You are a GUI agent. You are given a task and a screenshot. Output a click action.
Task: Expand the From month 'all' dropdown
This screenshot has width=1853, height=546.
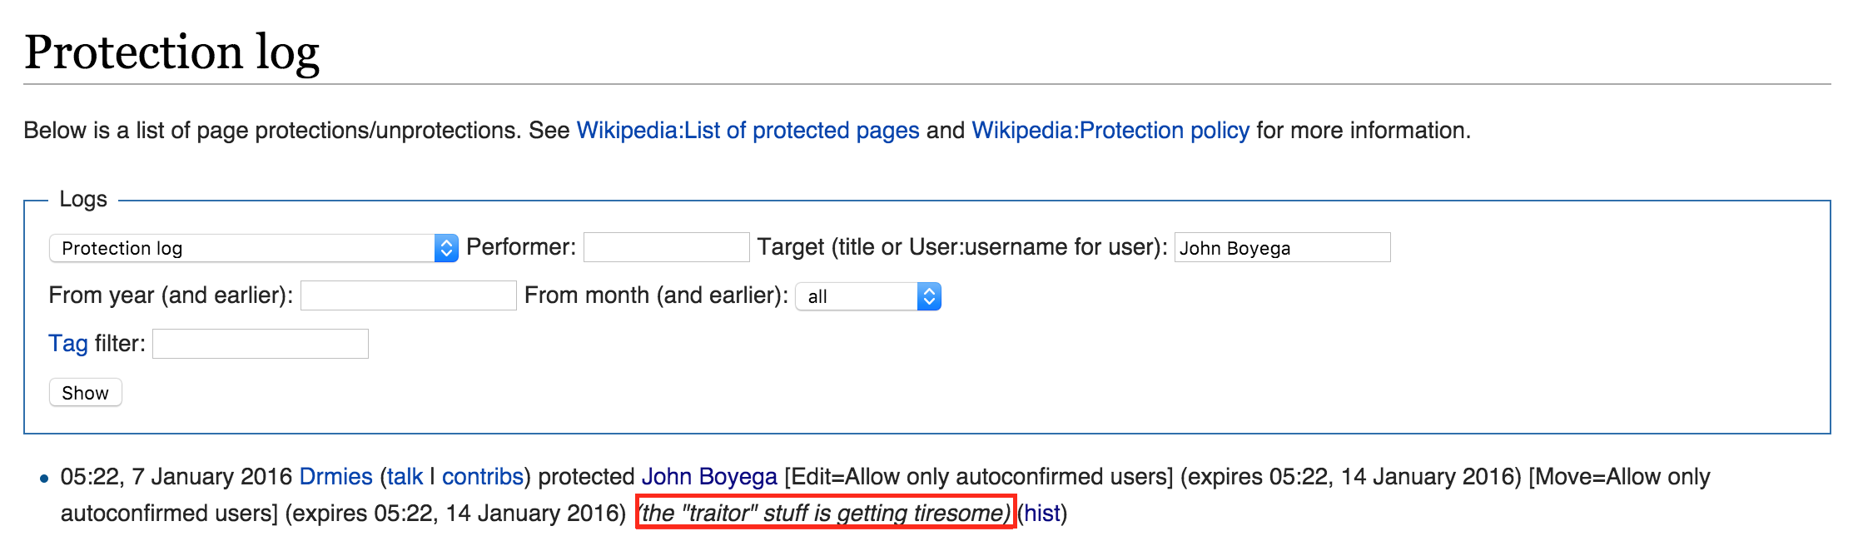868,296
